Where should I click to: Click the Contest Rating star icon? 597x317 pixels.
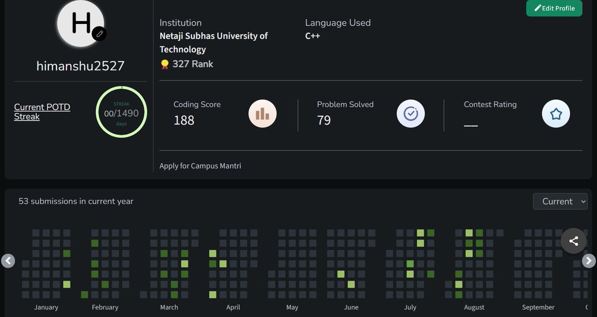556,114
